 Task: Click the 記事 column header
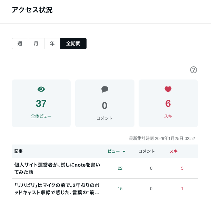pyautogui.click(x=19, y=151)
